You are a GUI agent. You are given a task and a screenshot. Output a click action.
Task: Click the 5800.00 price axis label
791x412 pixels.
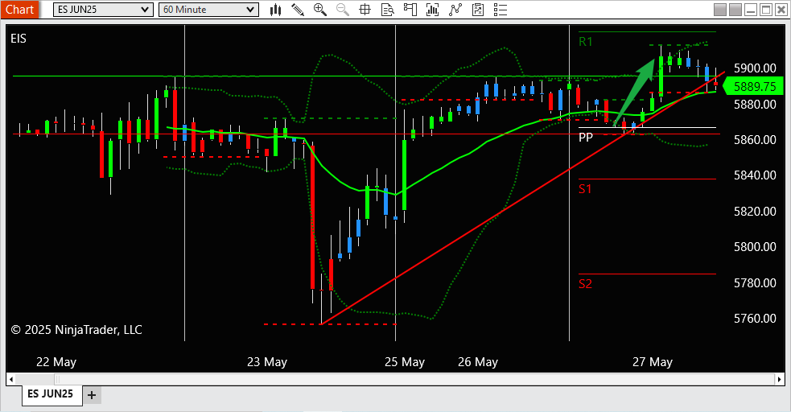click(x=755, y=246)
